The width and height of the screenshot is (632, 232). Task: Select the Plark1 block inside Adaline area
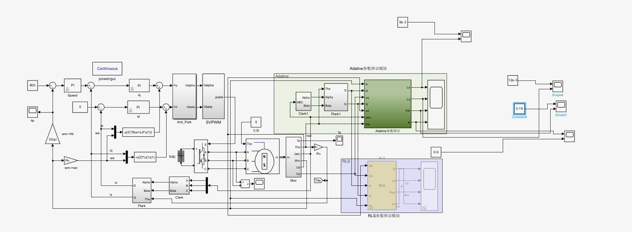point(336,97)
